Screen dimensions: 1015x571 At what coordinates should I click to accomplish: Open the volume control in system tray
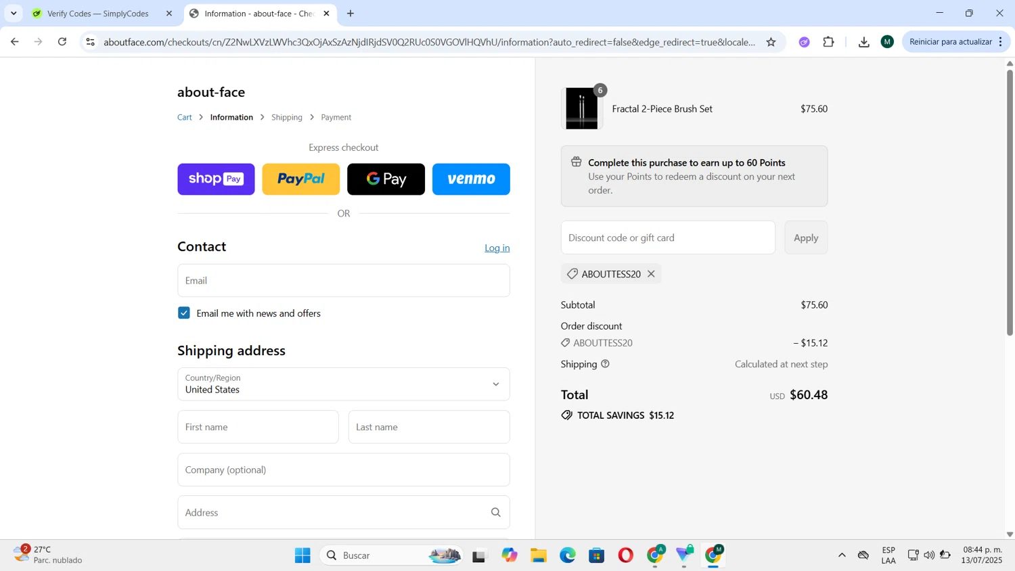point(929,555)
